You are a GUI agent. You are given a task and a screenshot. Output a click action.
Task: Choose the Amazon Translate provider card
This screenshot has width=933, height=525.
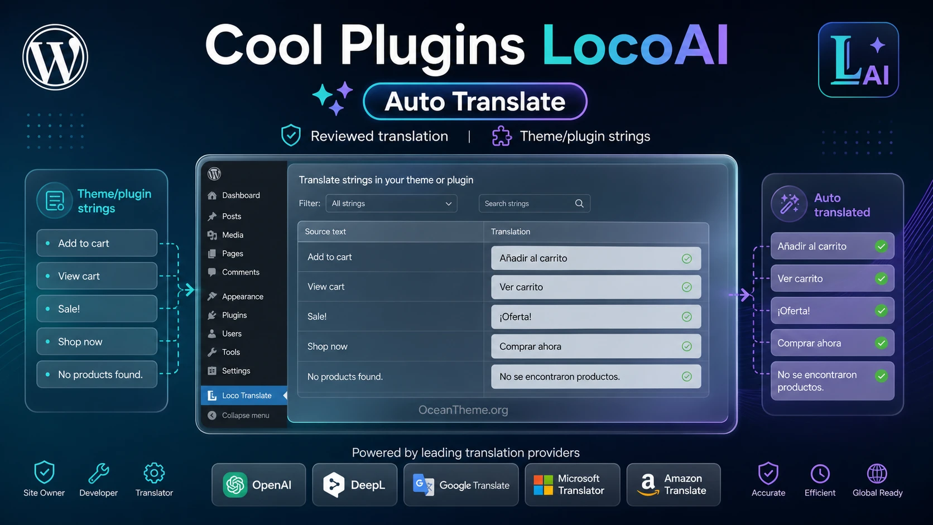(674, 485)
